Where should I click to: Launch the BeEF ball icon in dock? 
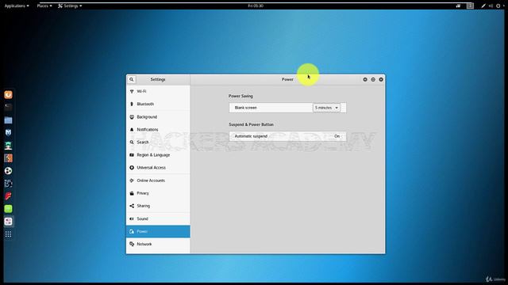click(9, 171)
